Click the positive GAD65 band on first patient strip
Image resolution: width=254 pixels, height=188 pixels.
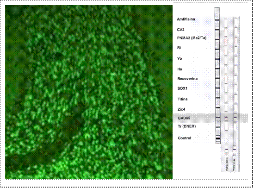pyautogui.click(x=226, y=117)
